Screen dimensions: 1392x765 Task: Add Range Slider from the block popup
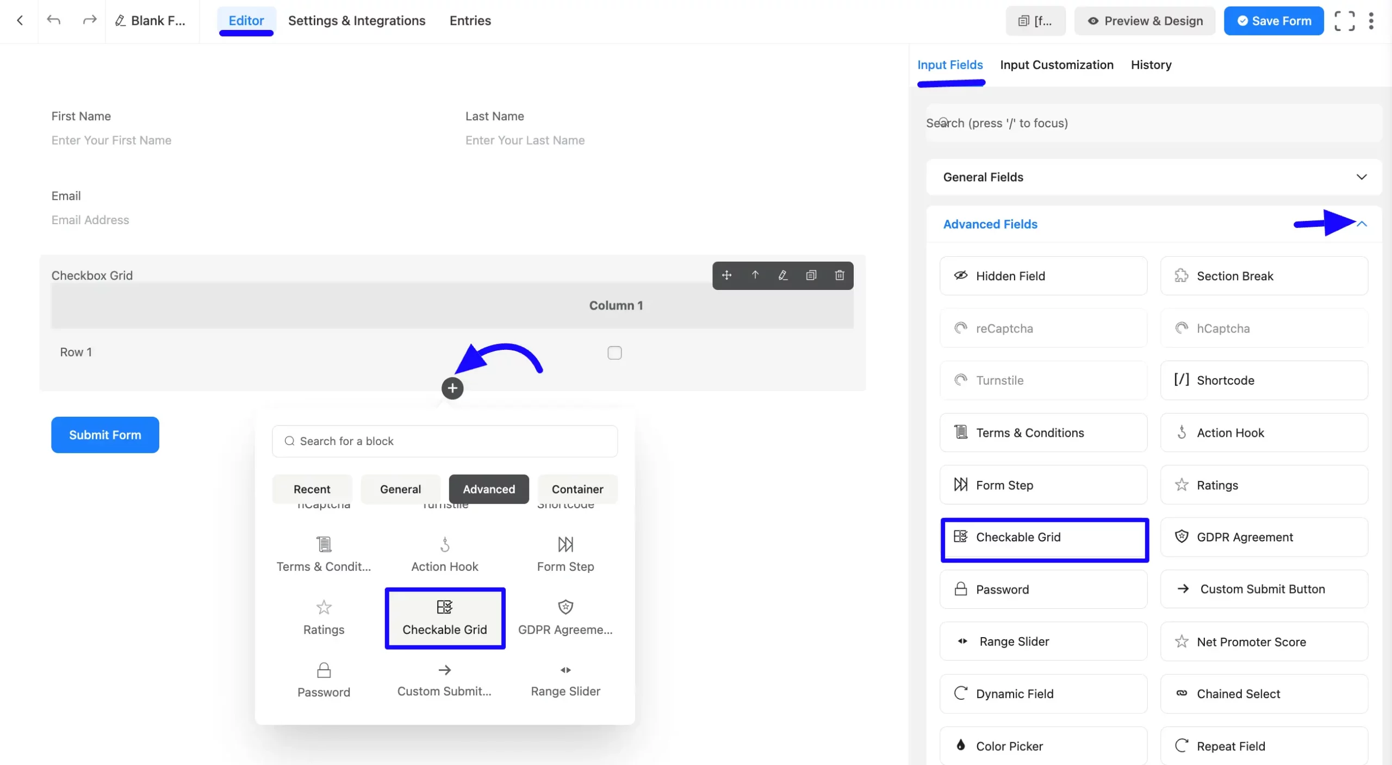[x=565, y=679]
